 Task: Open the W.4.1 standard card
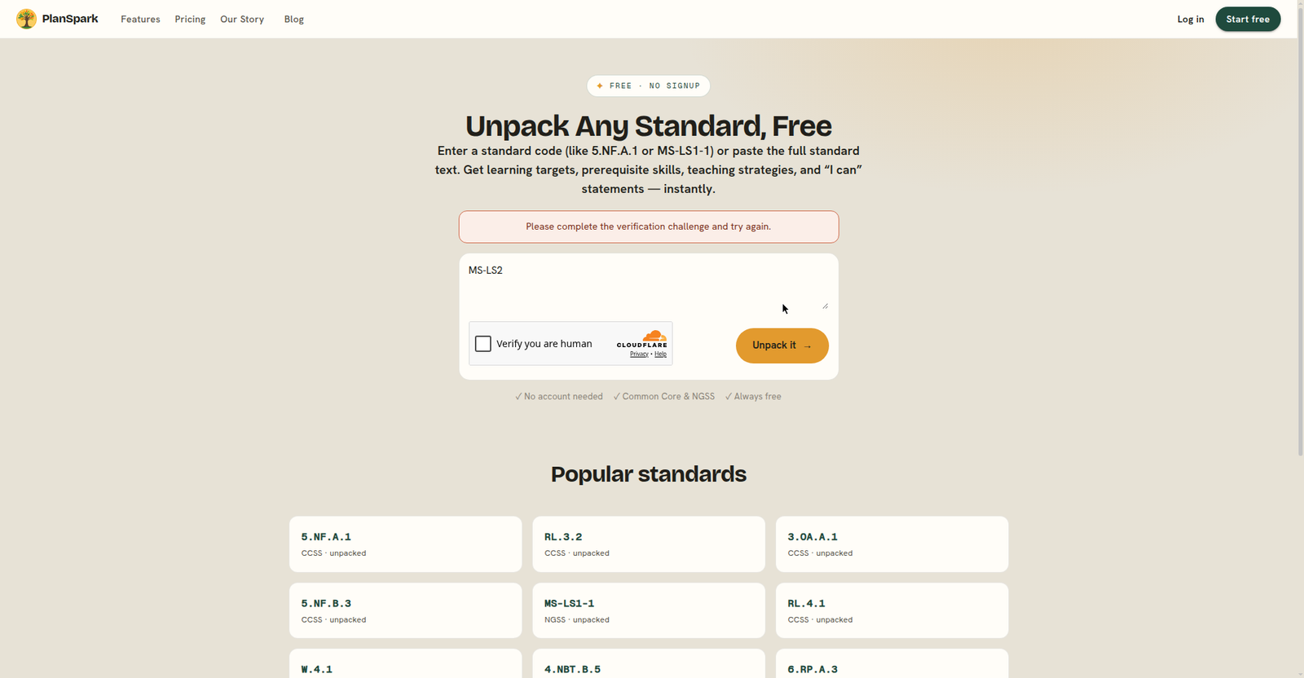405,663
